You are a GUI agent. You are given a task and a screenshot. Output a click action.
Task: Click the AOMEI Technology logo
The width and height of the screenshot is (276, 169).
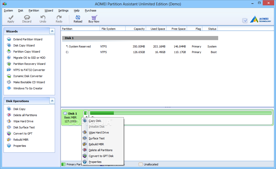click(x=260, y=19)
